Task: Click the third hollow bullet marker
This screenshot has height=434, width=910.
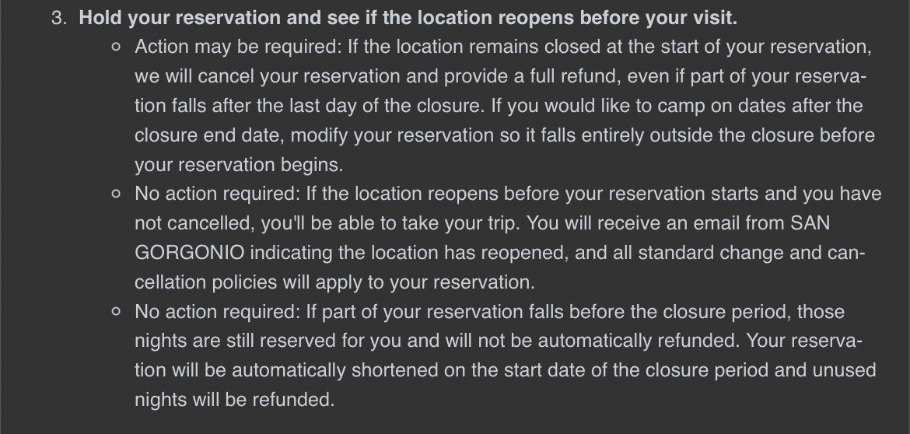Action: click(116, 312)
